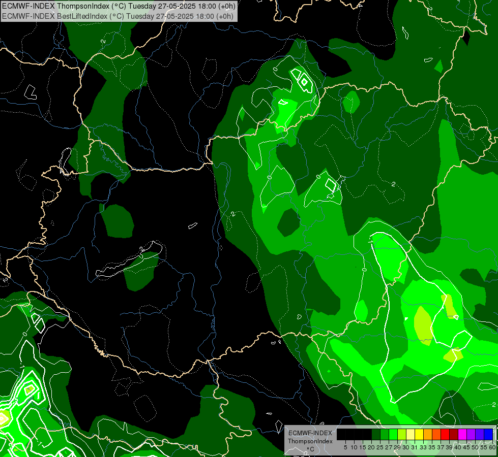Click the legend scale value 25
498x457 pixels.
click(x=380, y=447)
